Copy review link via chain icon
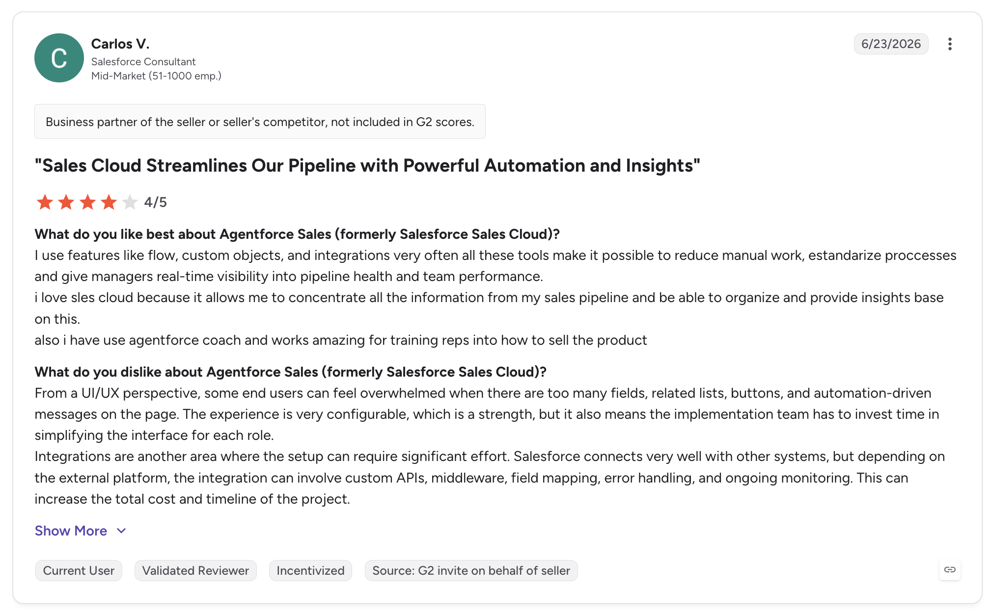The width and height of the screenshot is (991, 612). point(950,570)
